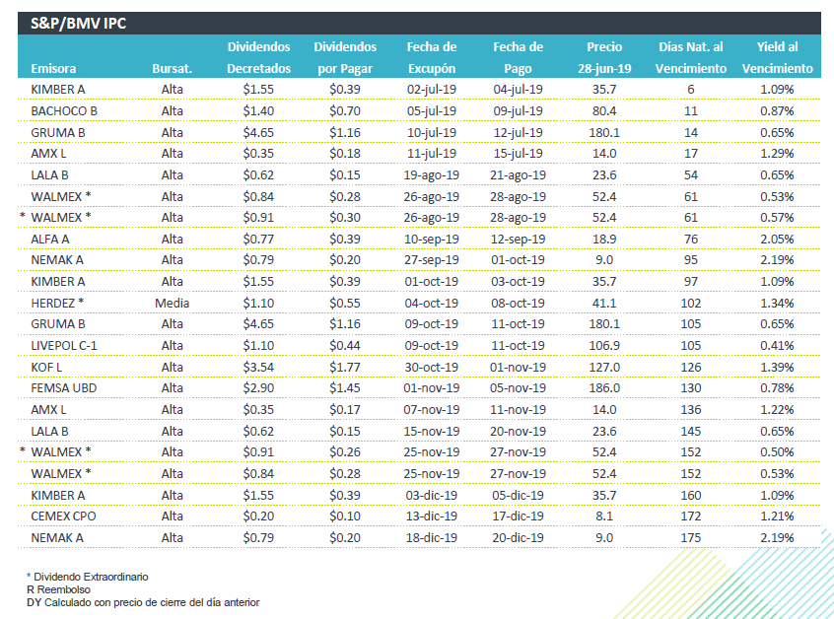Click the "CEMEX CPO" issuer name
This screenshot has height=619, width=834.
tap(63, 516)
